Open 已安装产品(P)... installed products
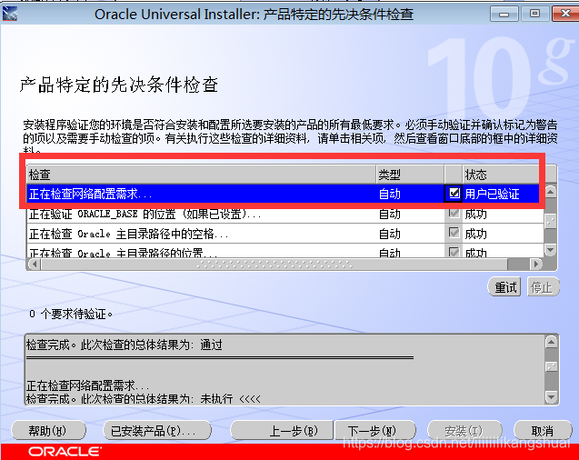 [x=157, y=431]
